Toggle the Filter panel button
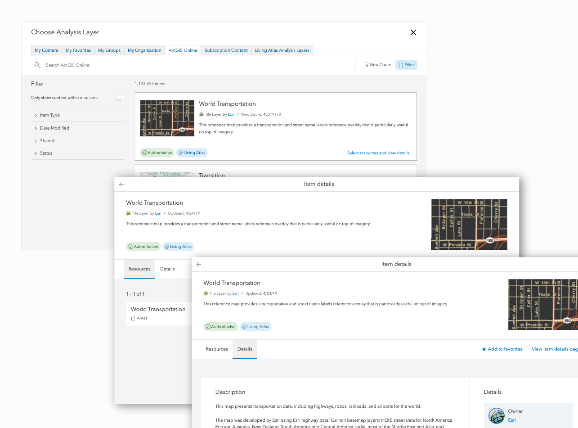Screen dimensions: 578x428 [x=406, y=65]
